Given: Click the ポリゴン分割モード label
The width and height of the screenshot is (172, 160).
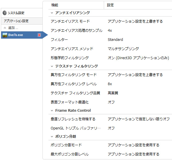Looking at the screenshot, I should click(66, 145).
